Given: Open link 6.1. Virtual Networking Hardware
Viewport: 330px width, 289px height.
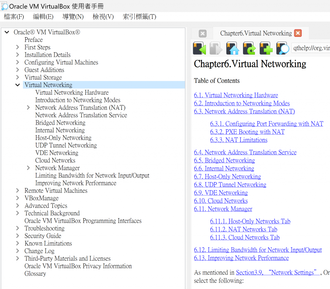Looking at the screenshot, I should [x=236, y=95].
